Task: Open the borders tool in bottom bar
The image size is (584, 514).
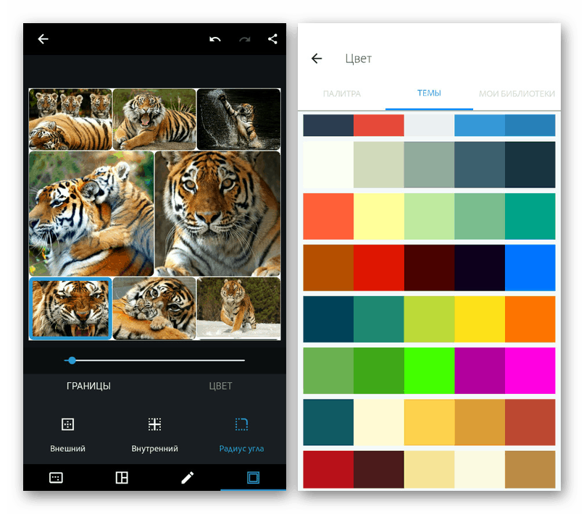Action: pyautogui.click(x=254, y=478)
